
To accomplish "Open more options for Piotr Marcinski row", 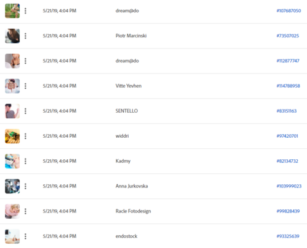I will pyautogui.click(x=26, y=36).
